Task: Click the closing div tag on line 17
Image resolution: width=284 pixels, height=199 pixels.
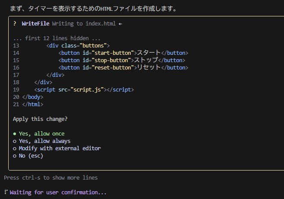Action: 55,75
